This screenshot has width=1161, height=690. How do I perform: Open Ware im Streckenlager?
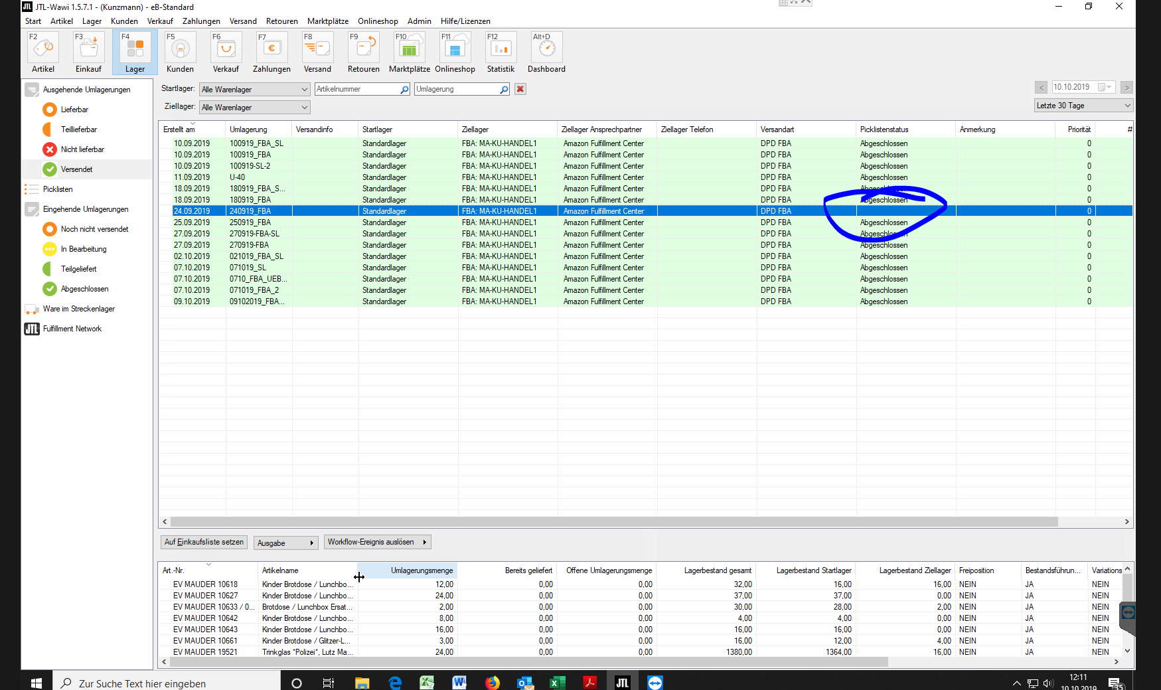point(78,309)
